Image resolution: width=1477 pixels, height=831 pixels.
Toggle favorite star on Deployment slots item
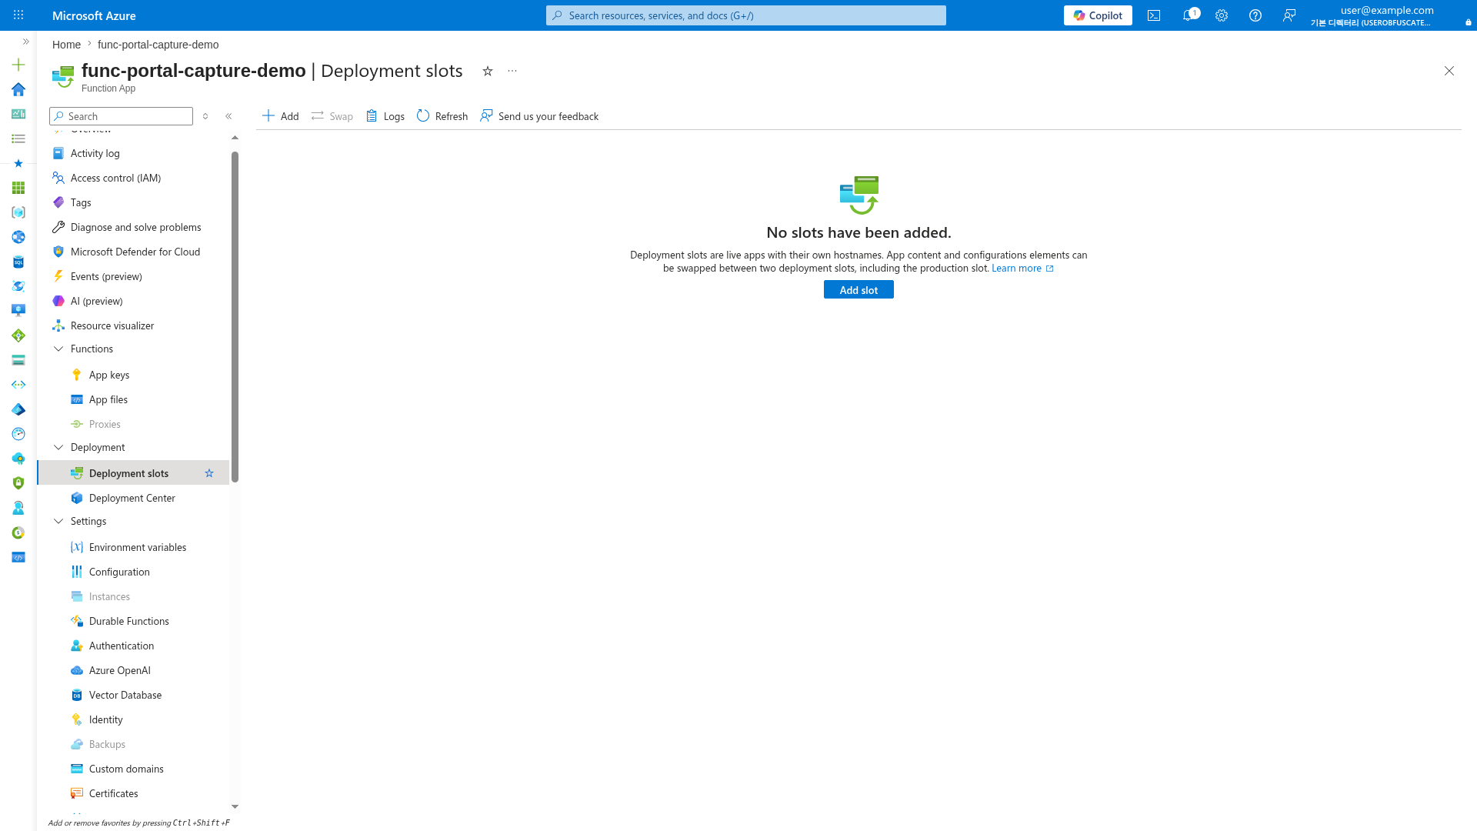(x=209, y=473)
